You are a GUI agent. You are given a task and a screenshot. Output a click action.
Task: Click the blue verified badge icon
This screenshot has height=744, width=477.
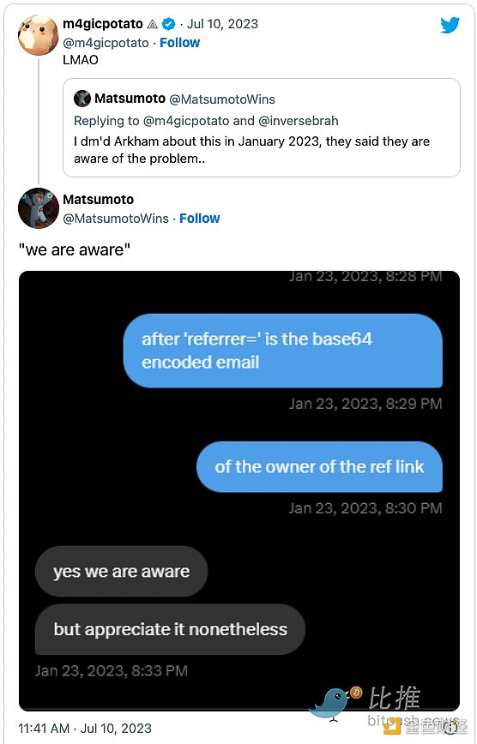[x=168, y=24]
